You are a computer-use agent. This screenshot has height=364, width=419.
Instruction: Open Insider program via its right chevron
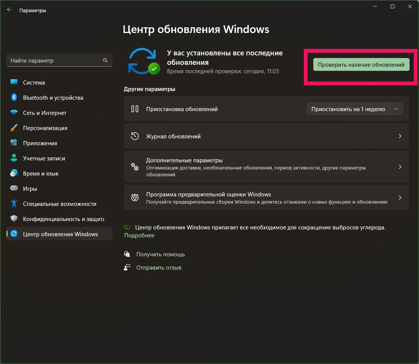(400, 198)
